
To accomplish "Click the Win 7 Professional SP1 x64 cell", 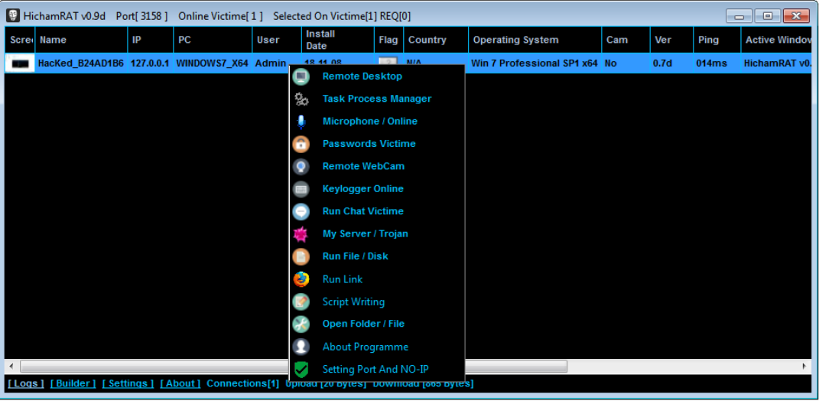I will [535, 64].
